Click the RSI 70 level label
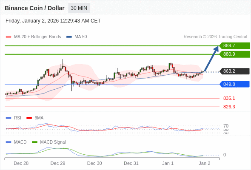The image size is (251, 170). tap(226, 126)
